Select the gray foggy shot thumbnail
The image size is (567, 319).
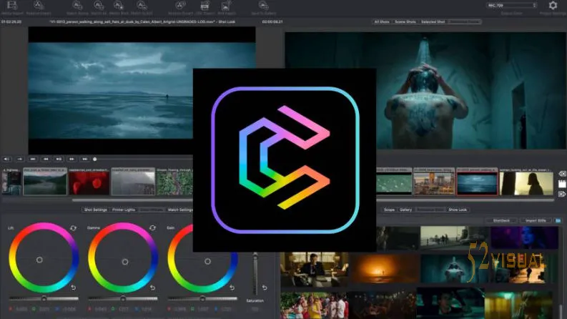133,182
